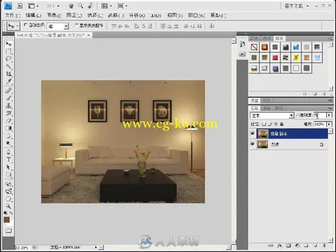Hide the 背景 layer with the eye icon
Viewport: 336px width, 252px height.
point(252,144)
